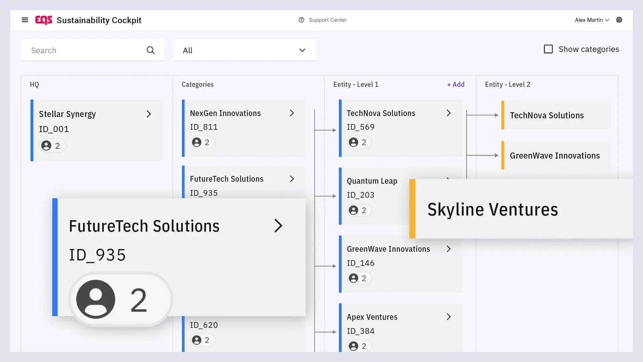Click the ID_569 user count badge
The height and width of the screenshot is (362, 643).
[360, 142]
